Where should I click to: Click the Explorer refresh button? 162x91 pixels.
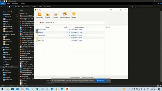point(133,7)
